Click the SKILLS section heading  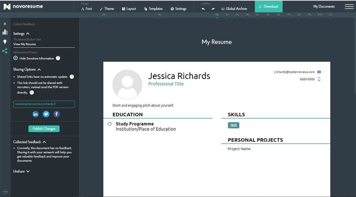coord(236,115)
